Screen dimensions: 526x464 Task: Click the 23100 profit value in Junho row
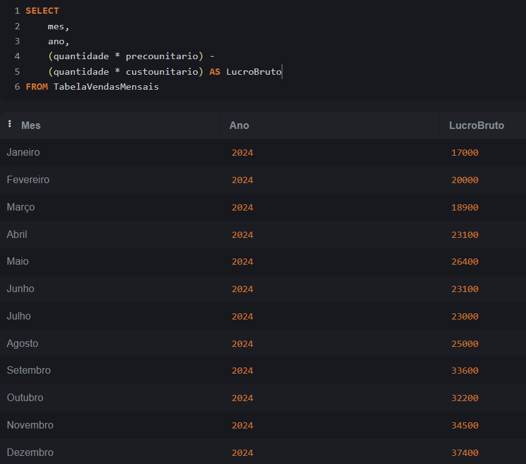[464, 290]
